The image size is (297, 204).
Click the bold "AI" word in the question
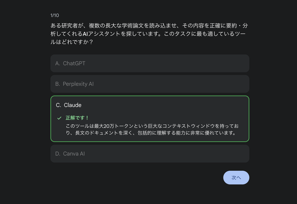click(86, 34)
